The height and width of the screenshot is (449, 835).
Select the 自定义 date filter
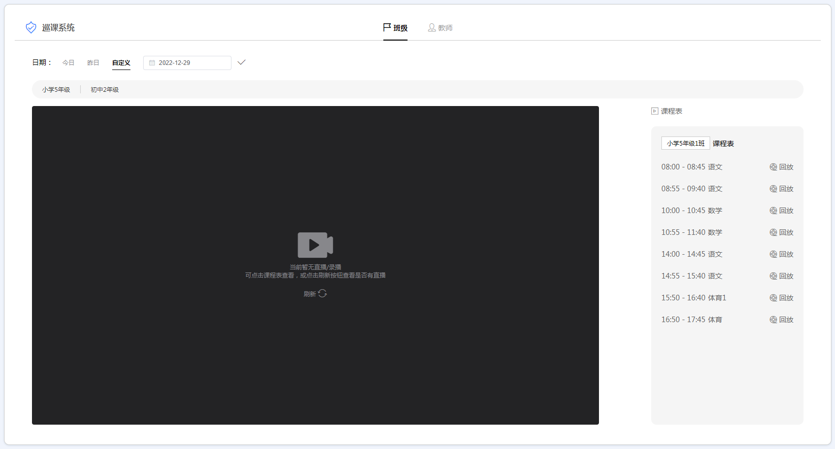[x=121, y=63]
